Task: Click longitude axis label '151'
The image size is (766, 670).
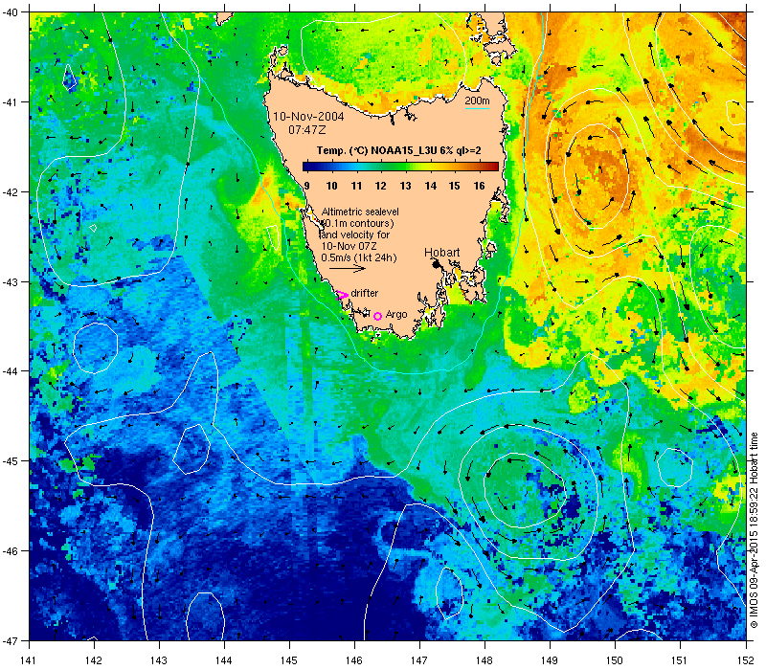Action: coord(680,660)
